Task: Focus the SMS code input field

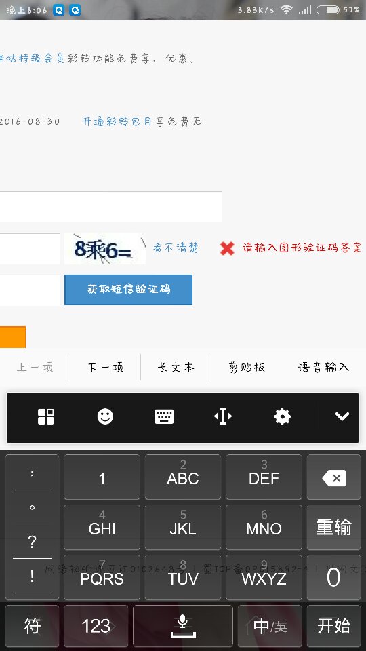Action: tap(29, 290)
